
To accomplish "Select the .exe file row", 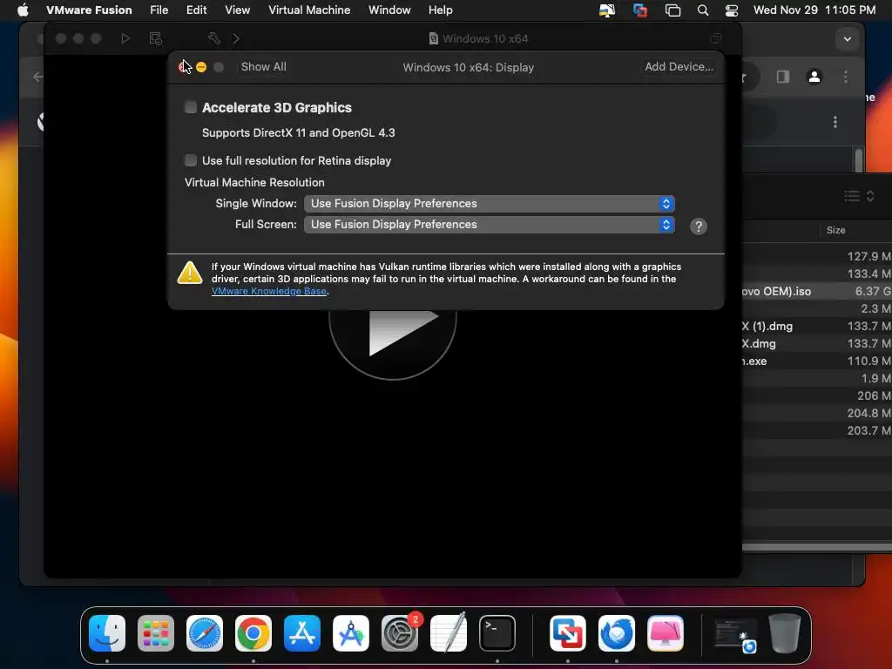I will 817,361.
